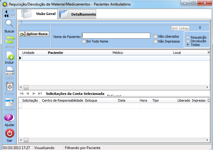213x150 pixels.
Task: Select the Requisição radio button
Action: point(188,37)
